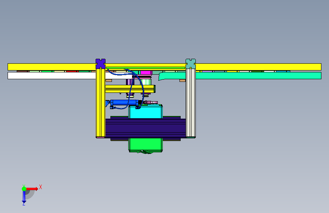Select the white panel on the left side
Screen dimensions: 329x213
pyautogui.click(x=52, y=76)
